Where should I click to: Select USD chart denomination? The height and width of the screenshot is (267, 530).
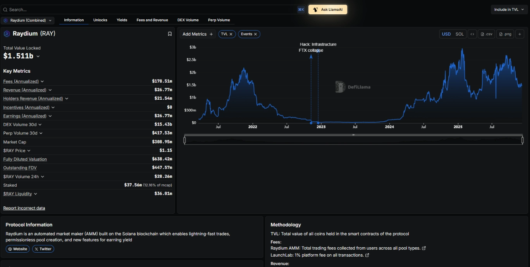click(446, 34)
